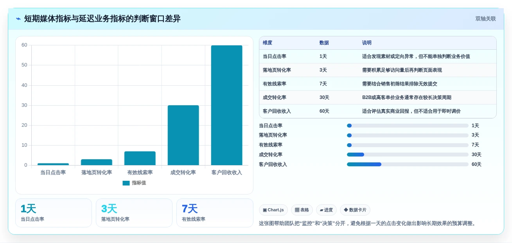Screen dimensions: 512x243
Task: Click the 有效线索率 x-axis label
Action: (x=140, y=173)
